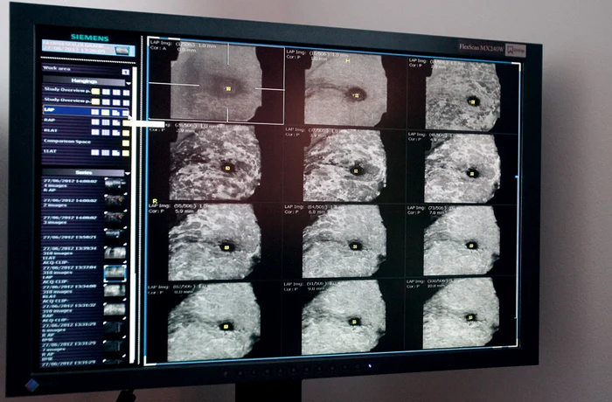Collapse the Hangings panel arrow

tap(128, 81)
